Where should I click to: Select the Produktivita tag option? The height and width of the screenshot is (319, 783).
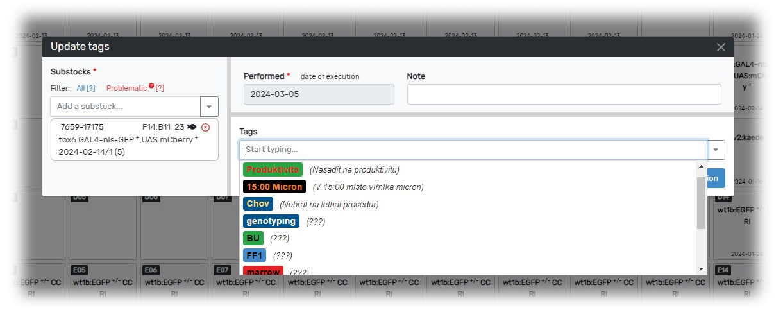pos(273,170)
